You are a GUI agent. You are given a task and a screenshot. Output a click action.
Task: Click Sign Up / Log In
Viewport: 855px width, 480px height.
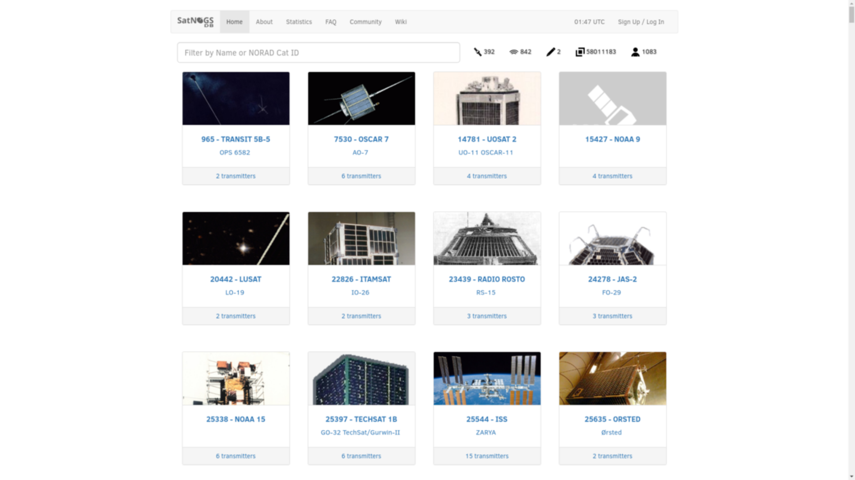[x=641, y=22]
